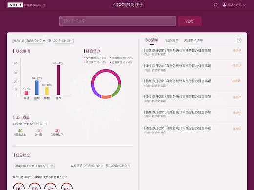
Task: Switch to the 待办清单 tab
Action: point(151,40)
